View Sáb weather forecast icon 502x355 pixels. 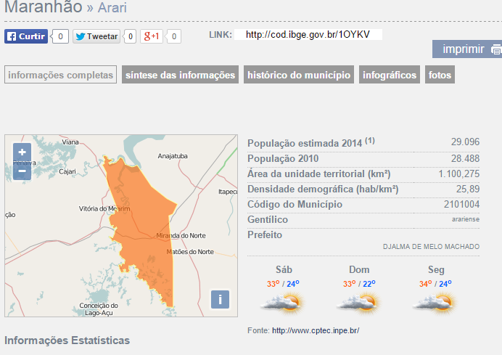[x=283, y=303]
